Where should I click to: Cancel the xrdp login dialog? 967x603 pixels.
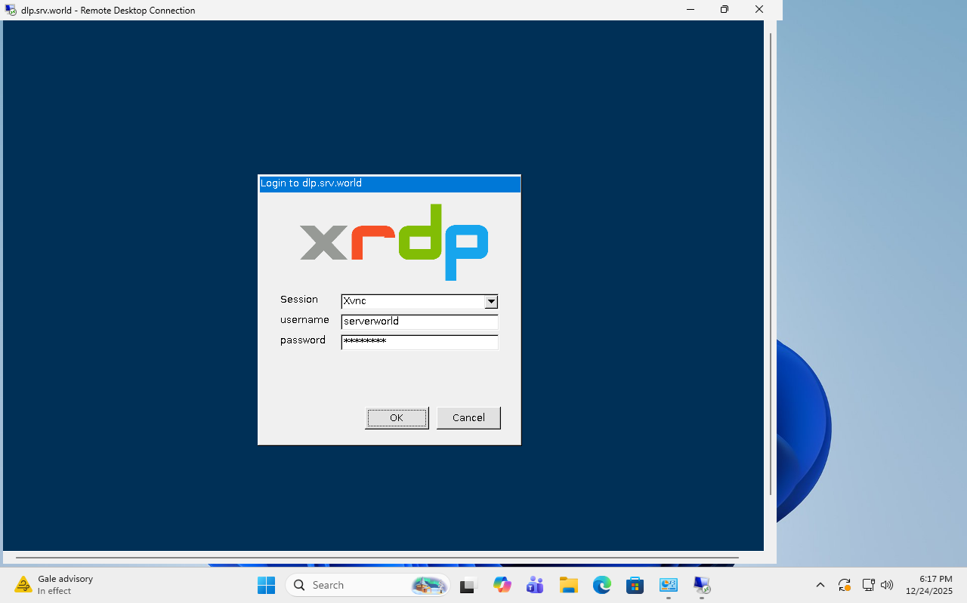[468, 417]
